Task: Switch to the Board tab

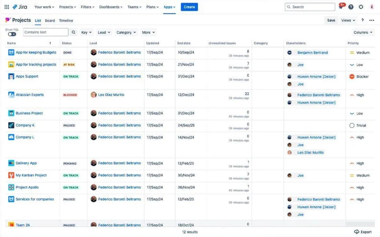Action: click(50, 21)
